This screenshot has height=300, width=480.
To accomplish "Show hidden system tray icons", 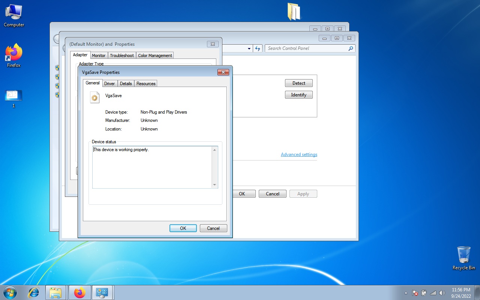I will click(x=406, y=293).
